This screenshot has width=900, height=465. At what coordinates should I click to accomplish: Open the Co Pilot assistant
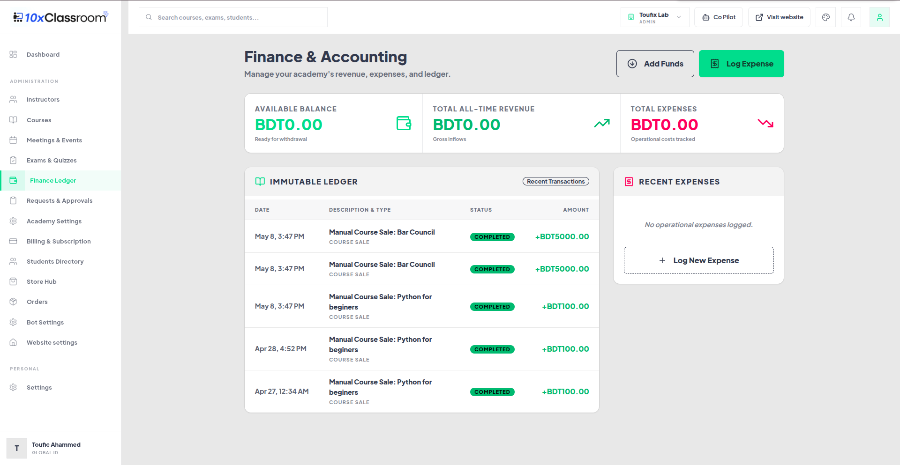(719, 17)
